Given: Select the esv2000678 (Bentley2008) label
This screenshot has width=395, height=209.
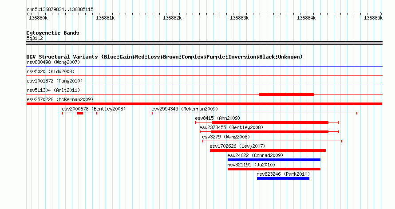Looking at the screenshot, I should (x=94, y=109).
